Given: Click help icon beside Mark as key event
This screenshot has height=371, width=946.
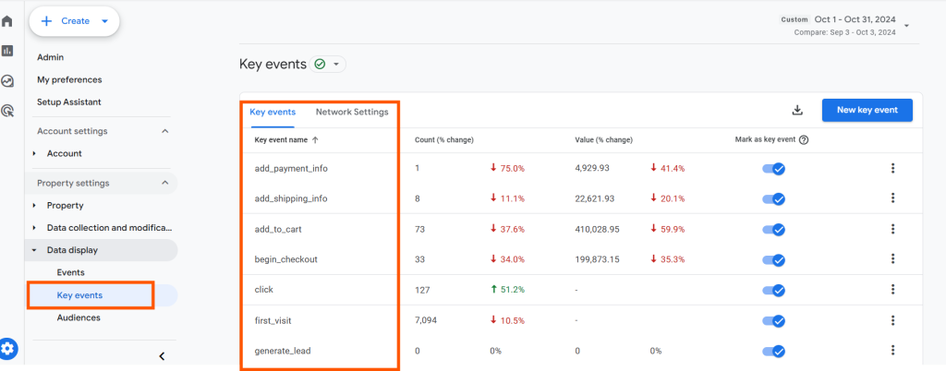Looking at the screenshot, I should 804,140.
